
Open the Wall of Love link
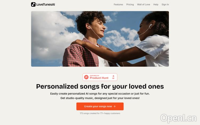(x=143, y=5)
